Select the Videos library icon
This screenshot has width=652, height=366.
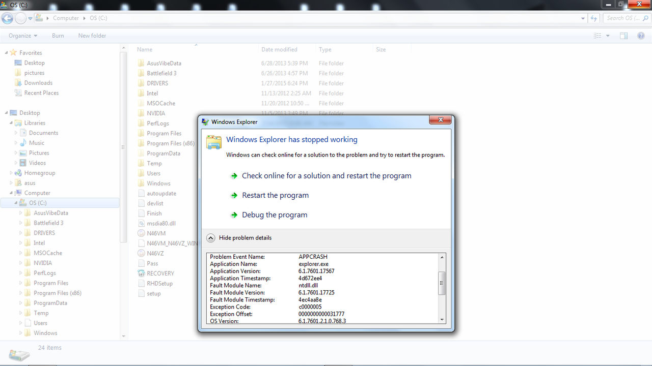[23, 163]
